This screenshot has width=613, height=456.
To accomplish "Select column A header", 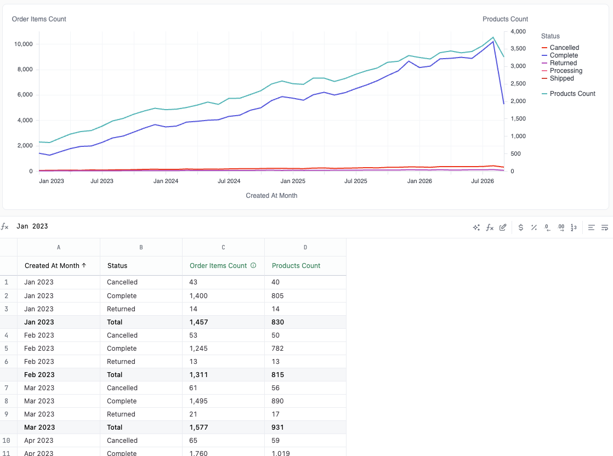I will click(x=59, y=247).
